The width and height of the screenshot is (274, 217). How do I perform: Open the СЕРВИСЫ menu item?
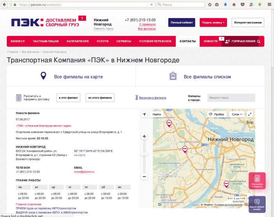point(124,41)
